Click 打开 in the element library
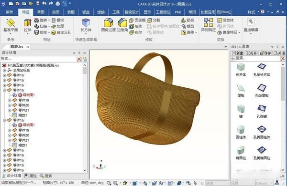 [252, 53]
